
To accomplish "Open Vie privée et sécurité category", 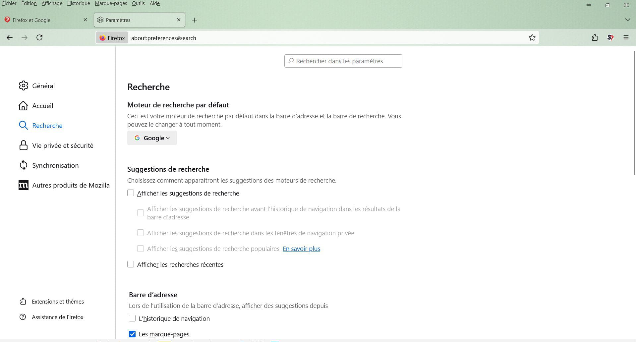I will point(63,145).
